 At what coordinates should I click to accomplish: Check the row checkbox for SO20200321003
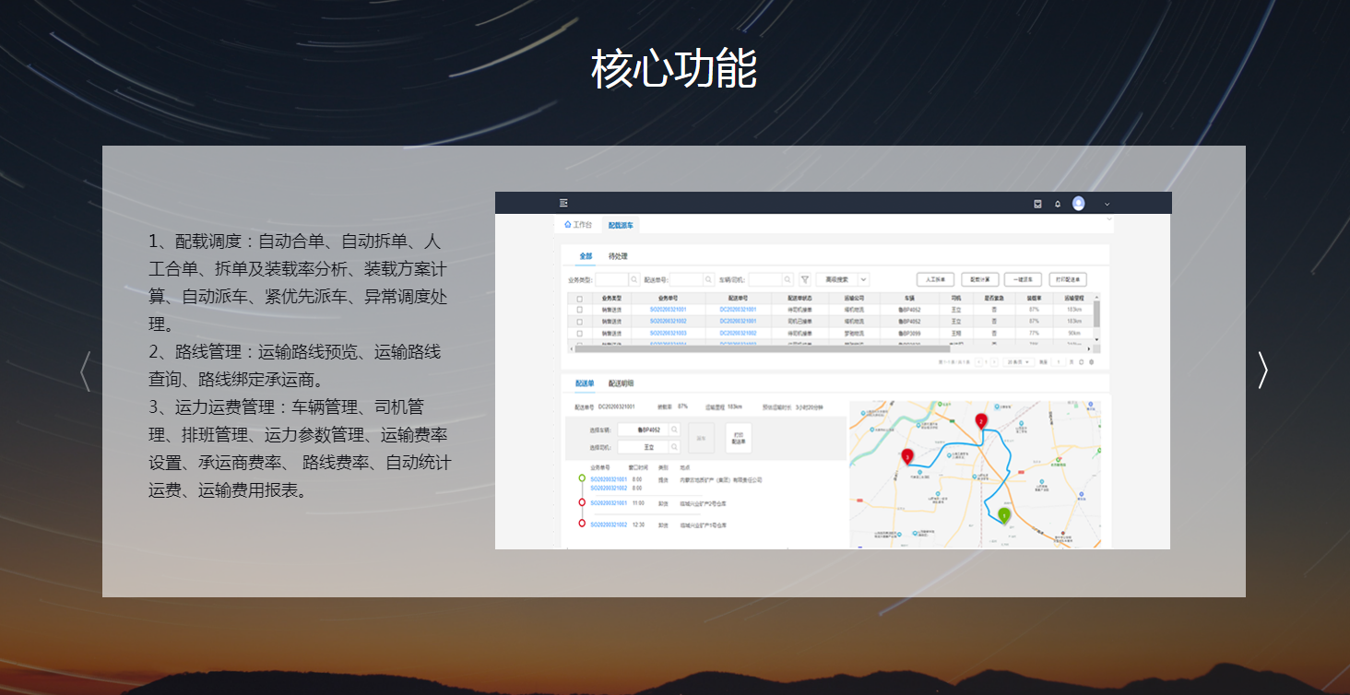click(x=579, y=333)
